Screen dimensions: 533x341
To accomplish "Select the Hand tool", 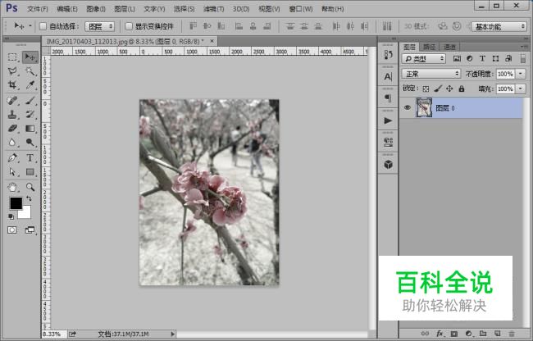I will click(x=12, y=187).
